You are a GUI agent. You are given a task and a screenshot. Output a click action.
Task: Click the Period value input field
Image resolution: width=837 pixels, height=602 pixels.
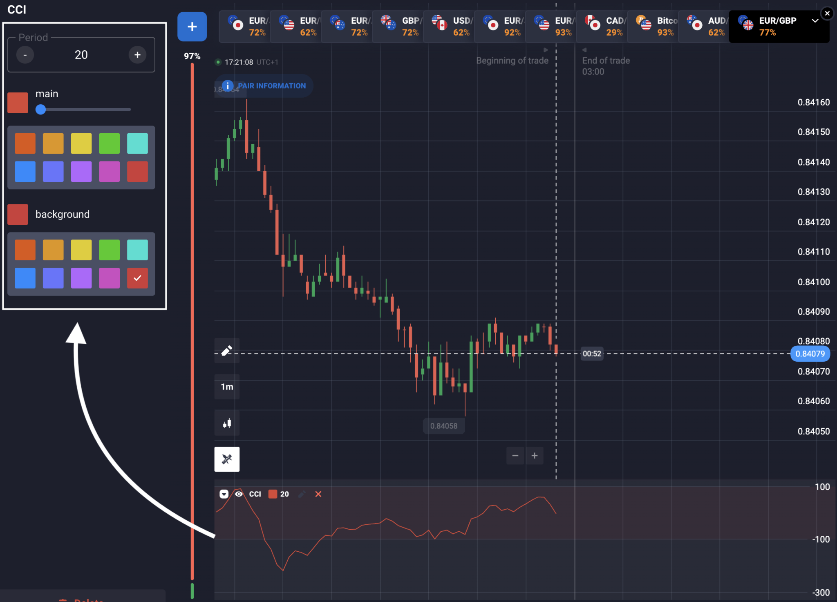pos(81,55)
